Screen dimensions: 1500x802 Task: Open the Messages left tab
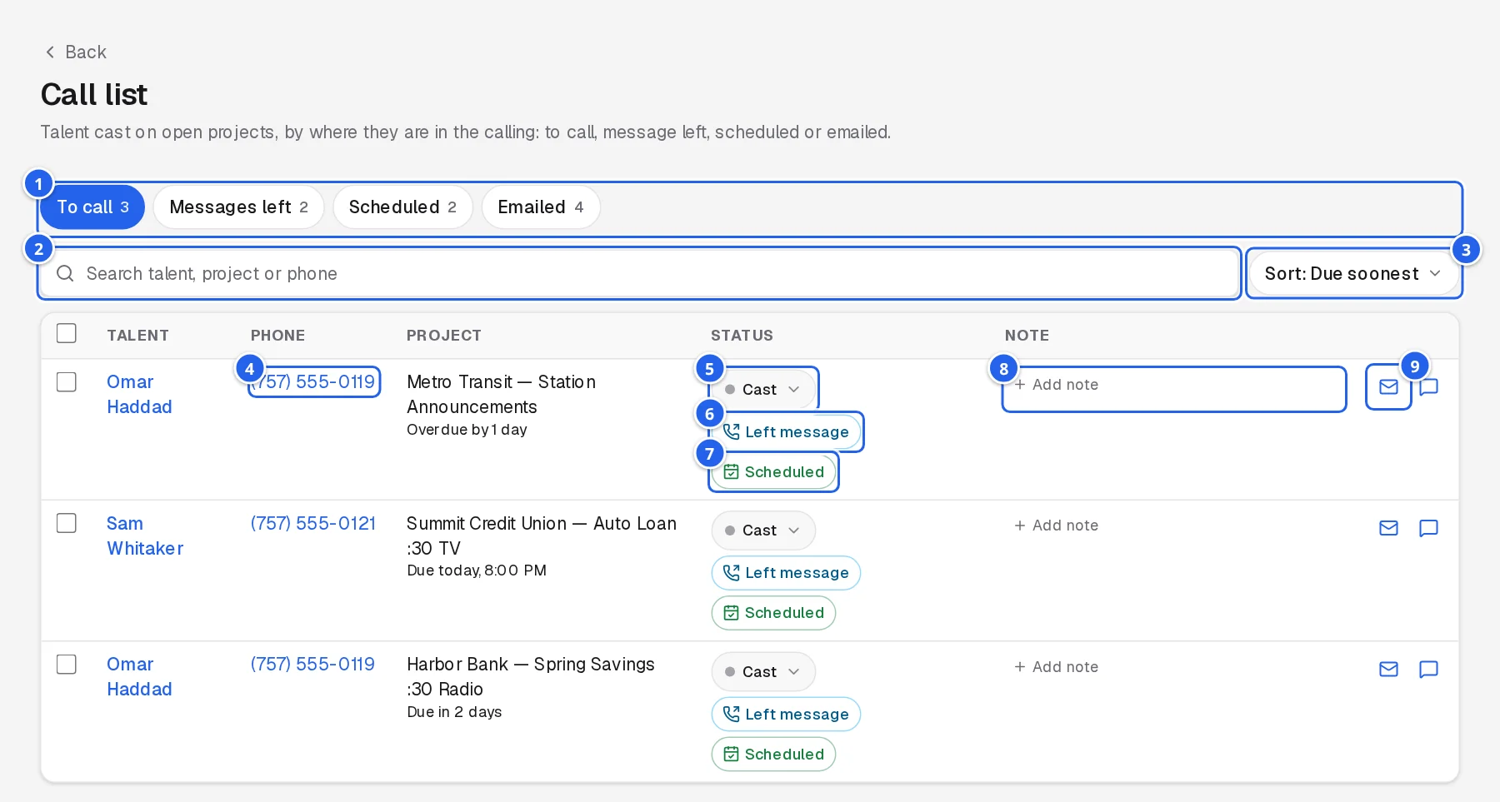[x=238, y=207]
